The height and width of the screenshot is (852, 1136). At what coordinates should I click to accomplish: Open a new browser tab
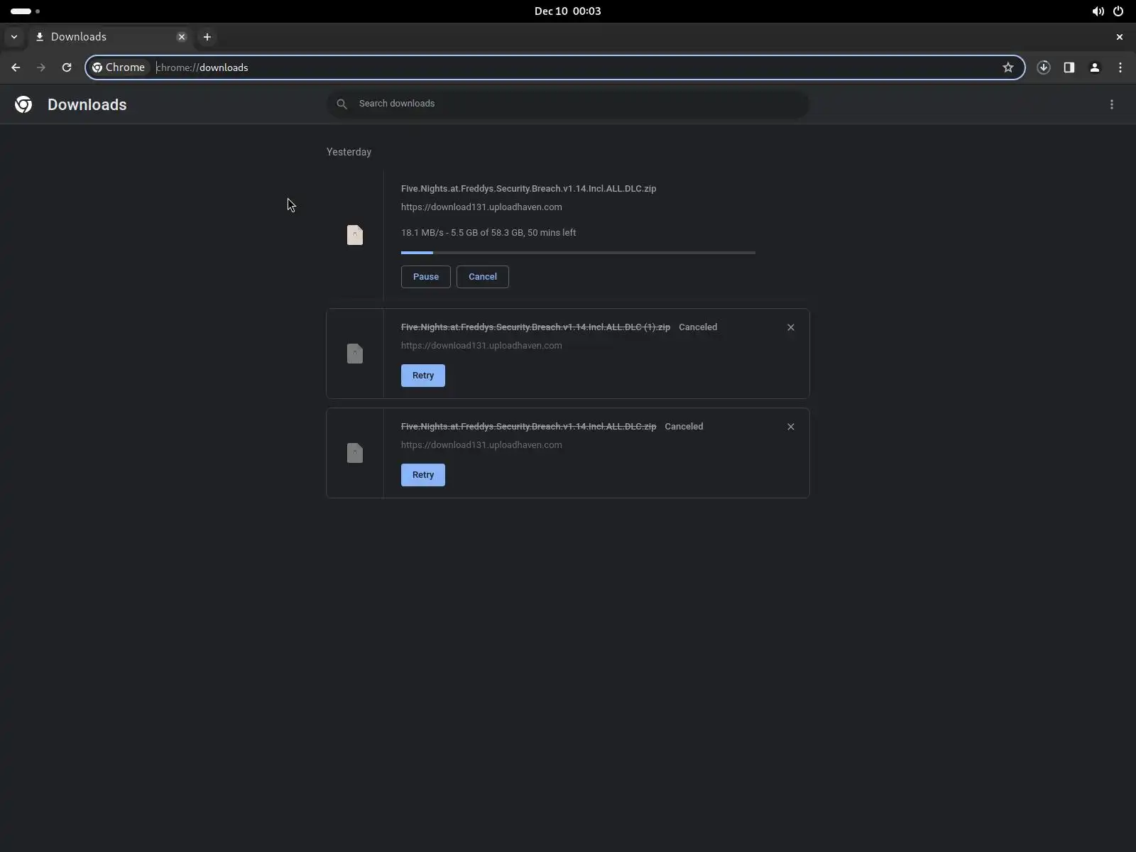207,37
